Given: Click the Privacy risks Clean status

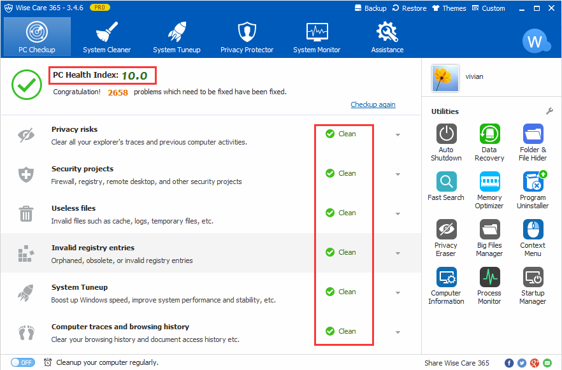Looking at the screenshot, I should click(x=341, y=134).
